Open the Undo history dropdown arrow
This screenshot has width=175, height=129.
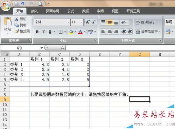click(27, 4)
